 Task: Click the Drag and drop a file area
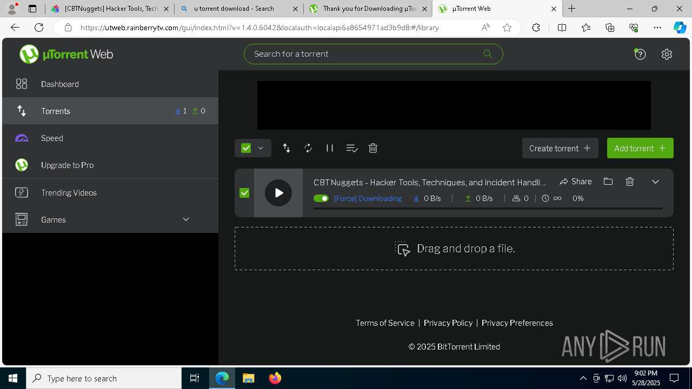(454, 249)
